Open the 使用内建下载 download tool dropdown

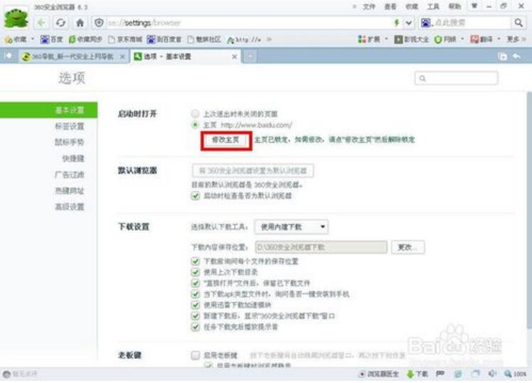point(291,227)
